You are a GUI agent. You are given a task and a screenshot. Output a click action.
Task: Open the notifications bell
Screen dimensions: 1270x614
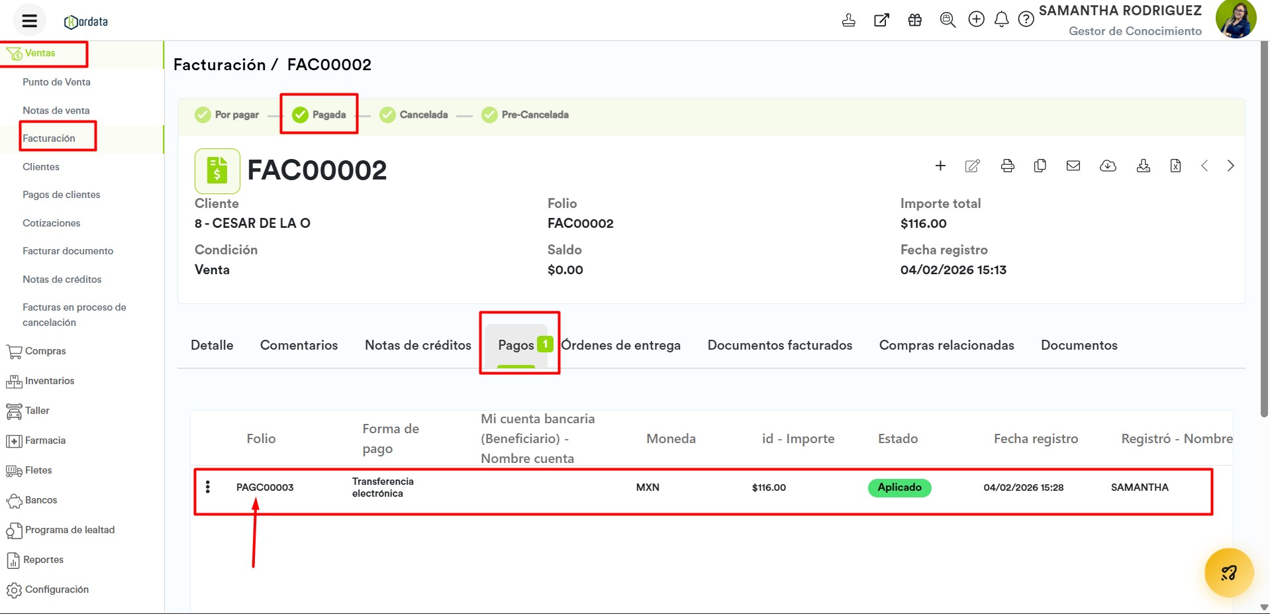pos(1001,19)
